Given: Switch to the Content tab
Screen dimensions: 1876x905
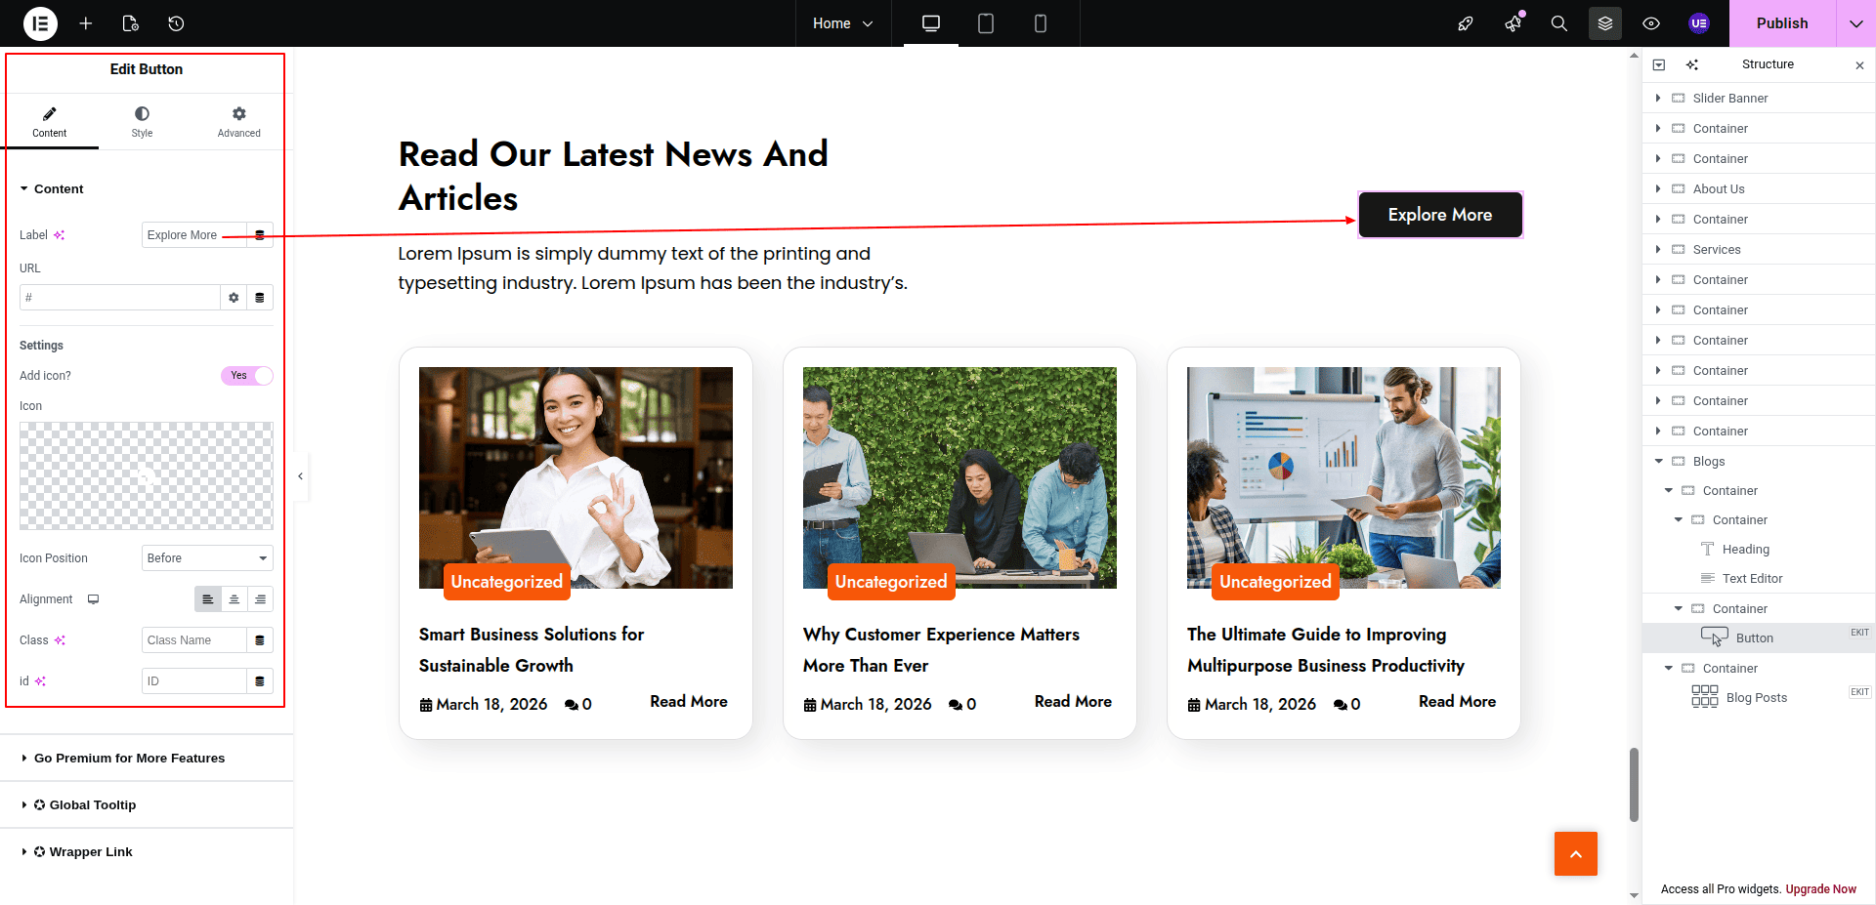Looking at the screenshot, I should pos(50,122).
